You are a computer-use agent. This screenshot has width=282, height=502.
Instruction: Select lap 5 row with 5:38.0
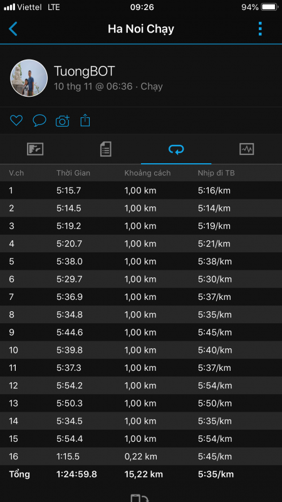pyautogui.click(x=141, y=262)
